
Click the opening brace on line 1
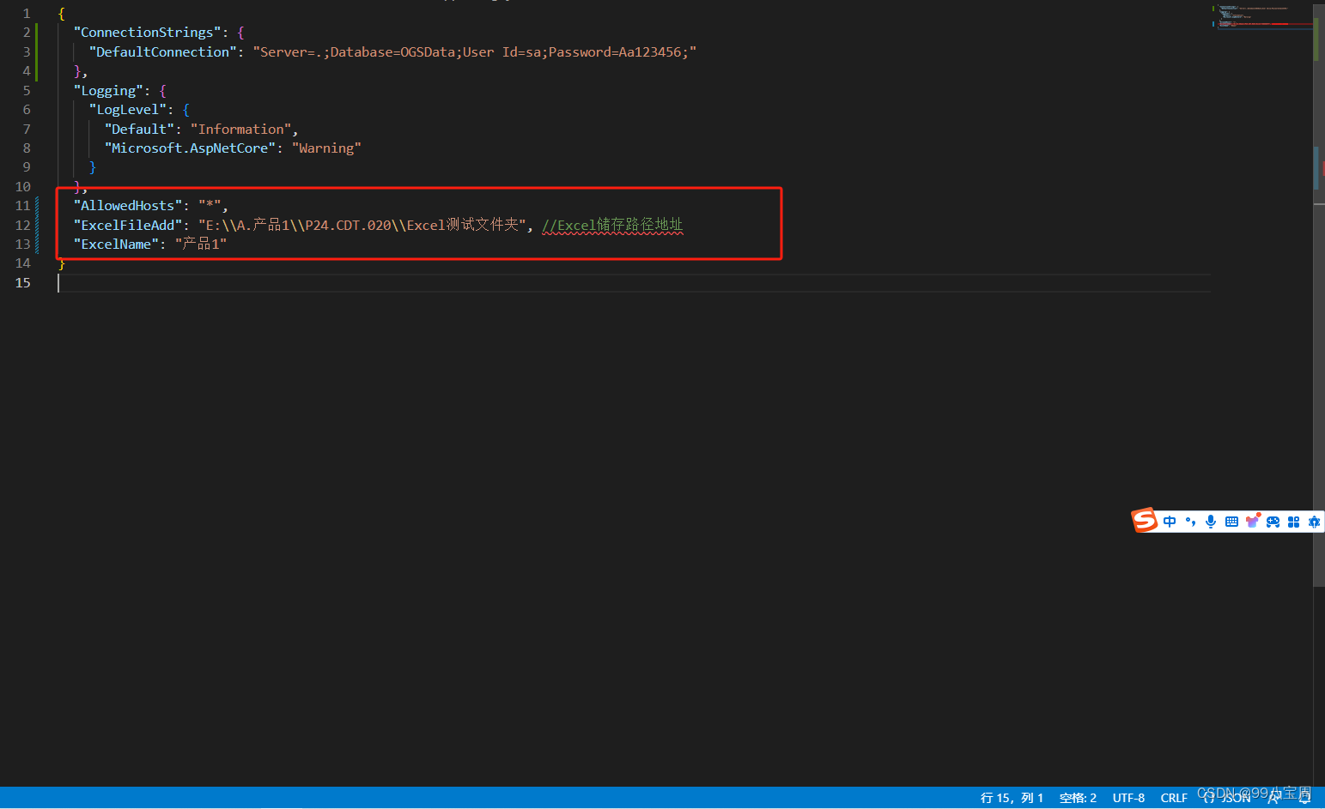pyautogui.click(x=61, y=14)
